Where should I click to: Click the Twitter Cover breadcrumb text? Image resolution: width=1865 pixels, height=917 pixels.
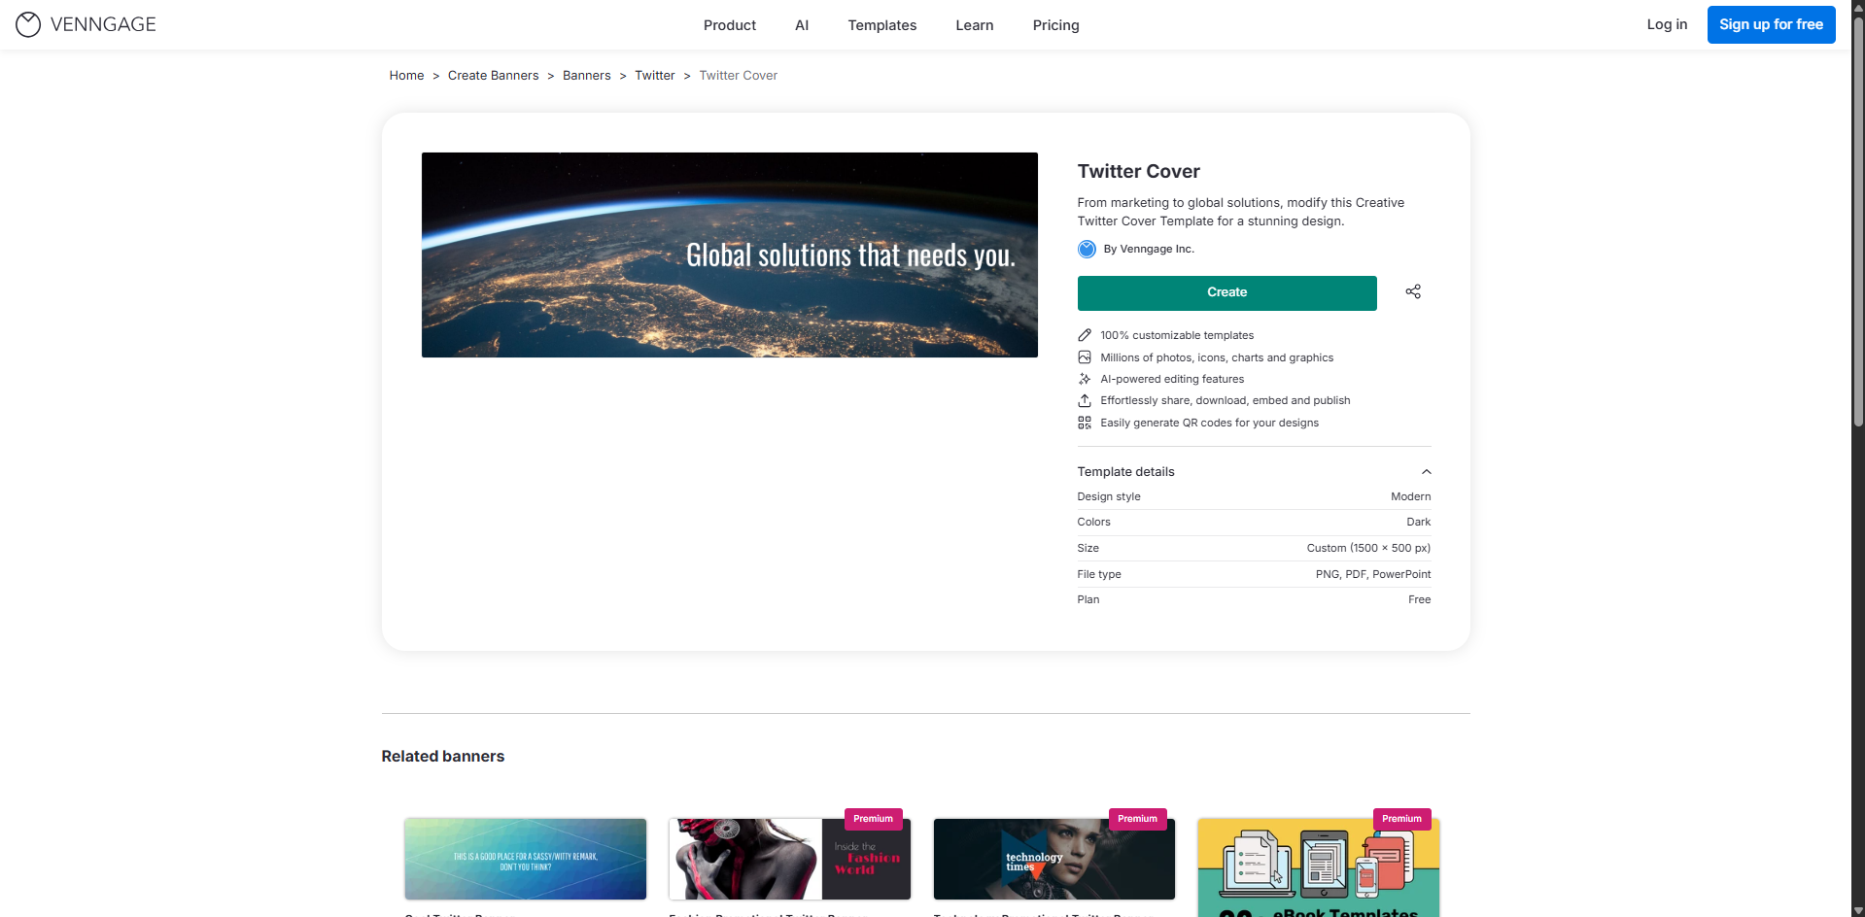[x=739, y=76]
